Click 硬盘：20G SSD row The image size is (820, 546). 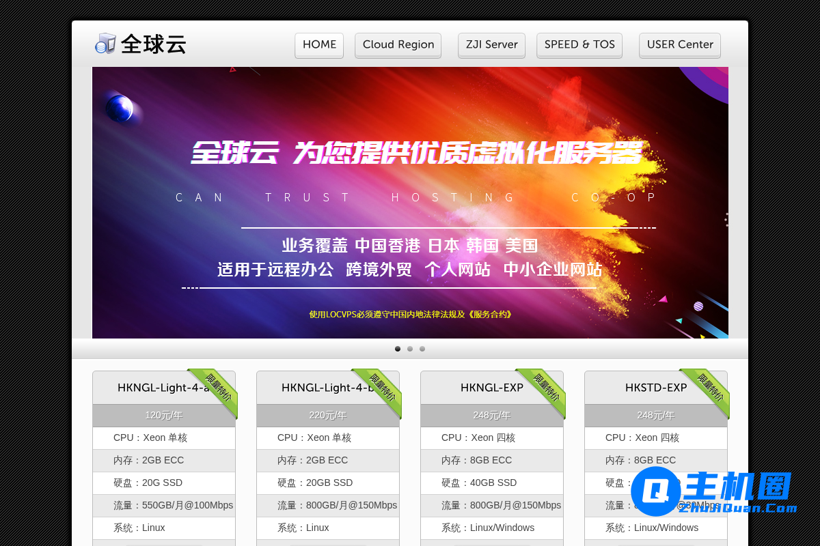coord(164,483)
